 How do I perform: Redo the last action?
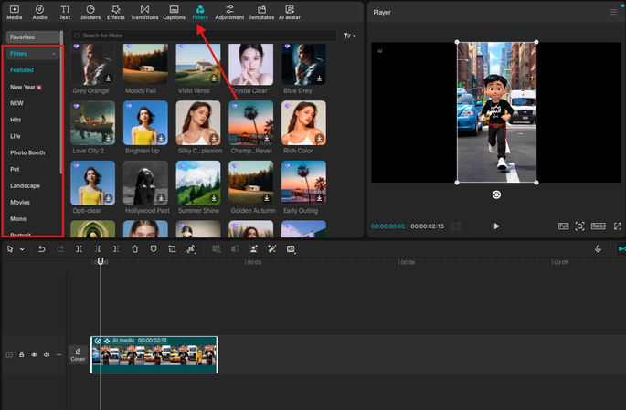click(x=60, y=249)
